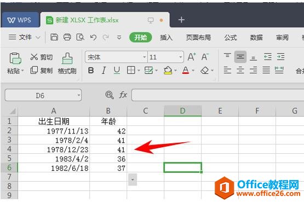The height and width of the screenshot is (203, 304).
Task: Select column D header
Action: [182, 111]
